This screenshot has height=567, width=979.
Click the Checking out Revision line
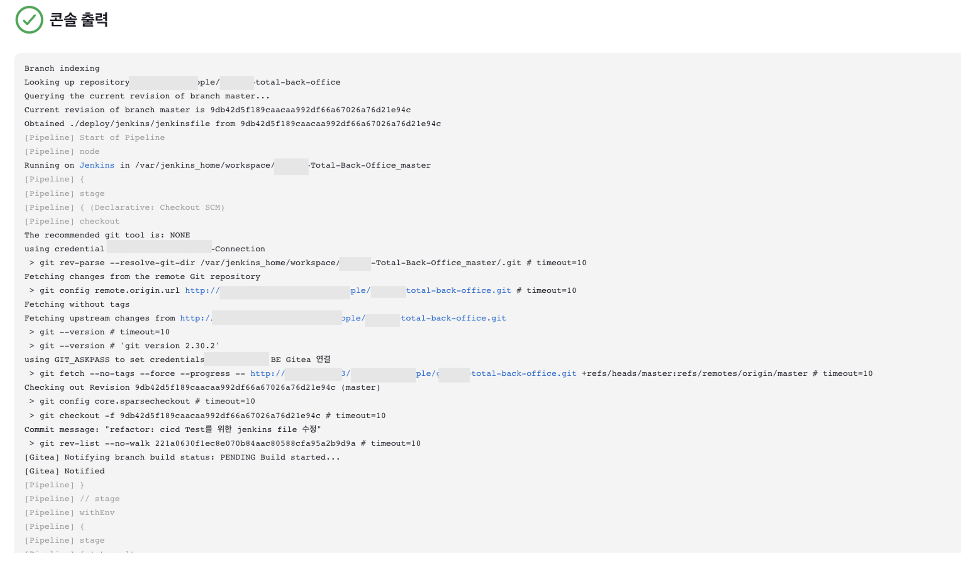click(202, 387)
